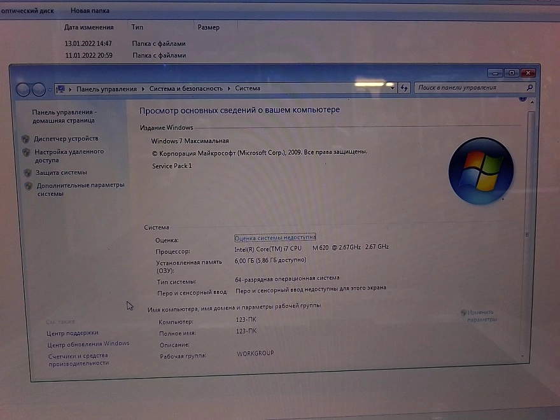Select 'Система' breadcrumb in address bar
The width and height of the screenshot is (560, 420).
[248, 88]
